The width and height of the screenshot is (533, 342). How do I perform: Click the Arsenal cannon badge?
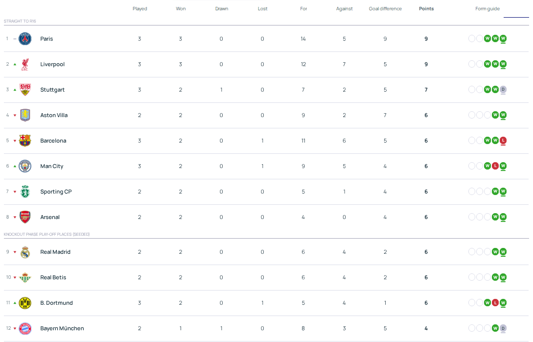point(25,217)
